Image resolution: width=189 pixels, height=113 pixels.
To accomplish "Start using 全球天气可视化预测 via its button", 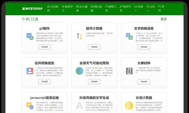I will point(94,82).
